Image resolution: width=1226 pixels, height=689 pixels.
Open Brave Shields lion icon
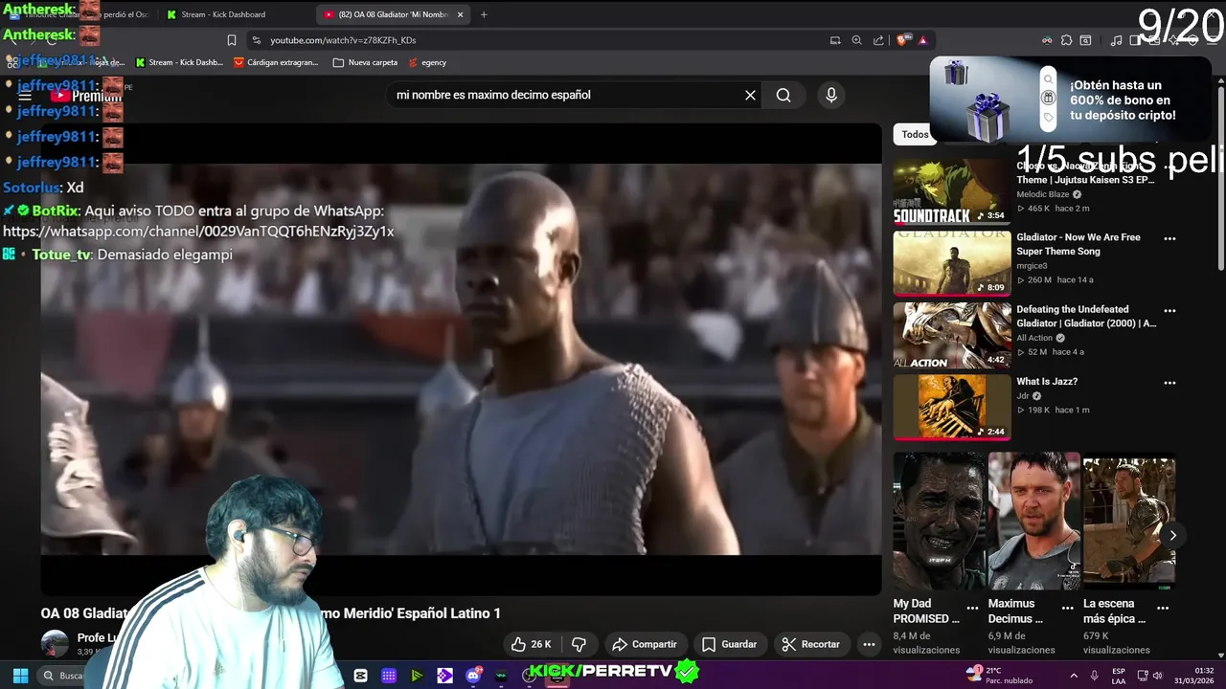904,40
